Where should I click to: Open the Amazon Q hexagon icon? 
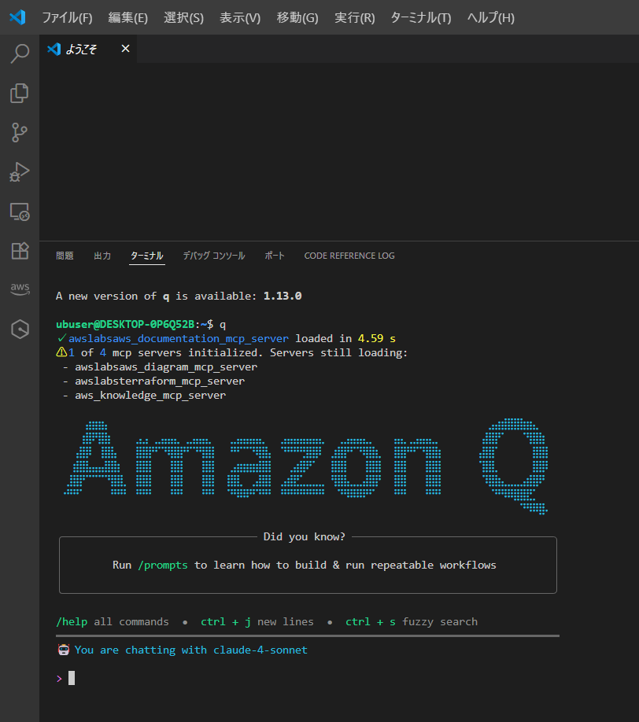(20, 330)
